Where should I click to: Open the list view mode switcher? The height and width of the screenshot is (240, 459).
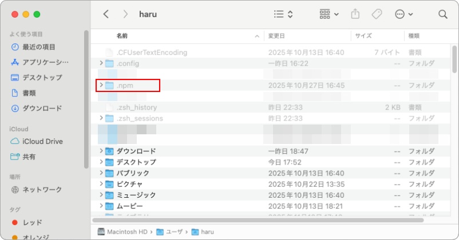(x=283, y=14)
